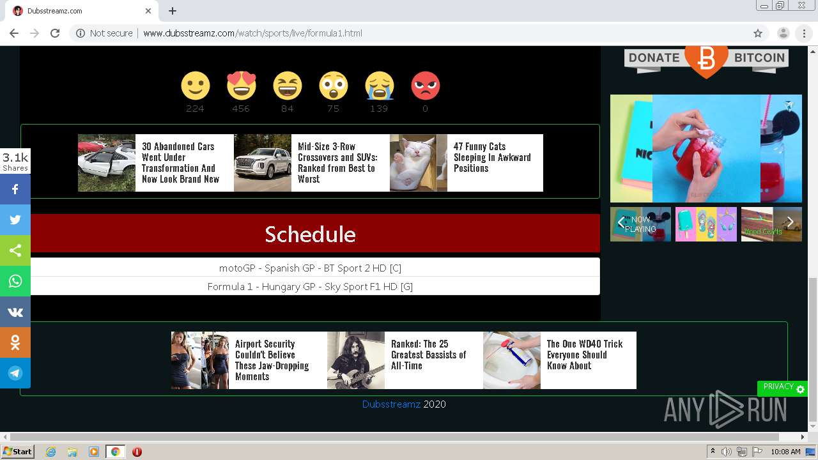Go to next video in carousel
The image size is (818, 460).
tap(791, 222)
